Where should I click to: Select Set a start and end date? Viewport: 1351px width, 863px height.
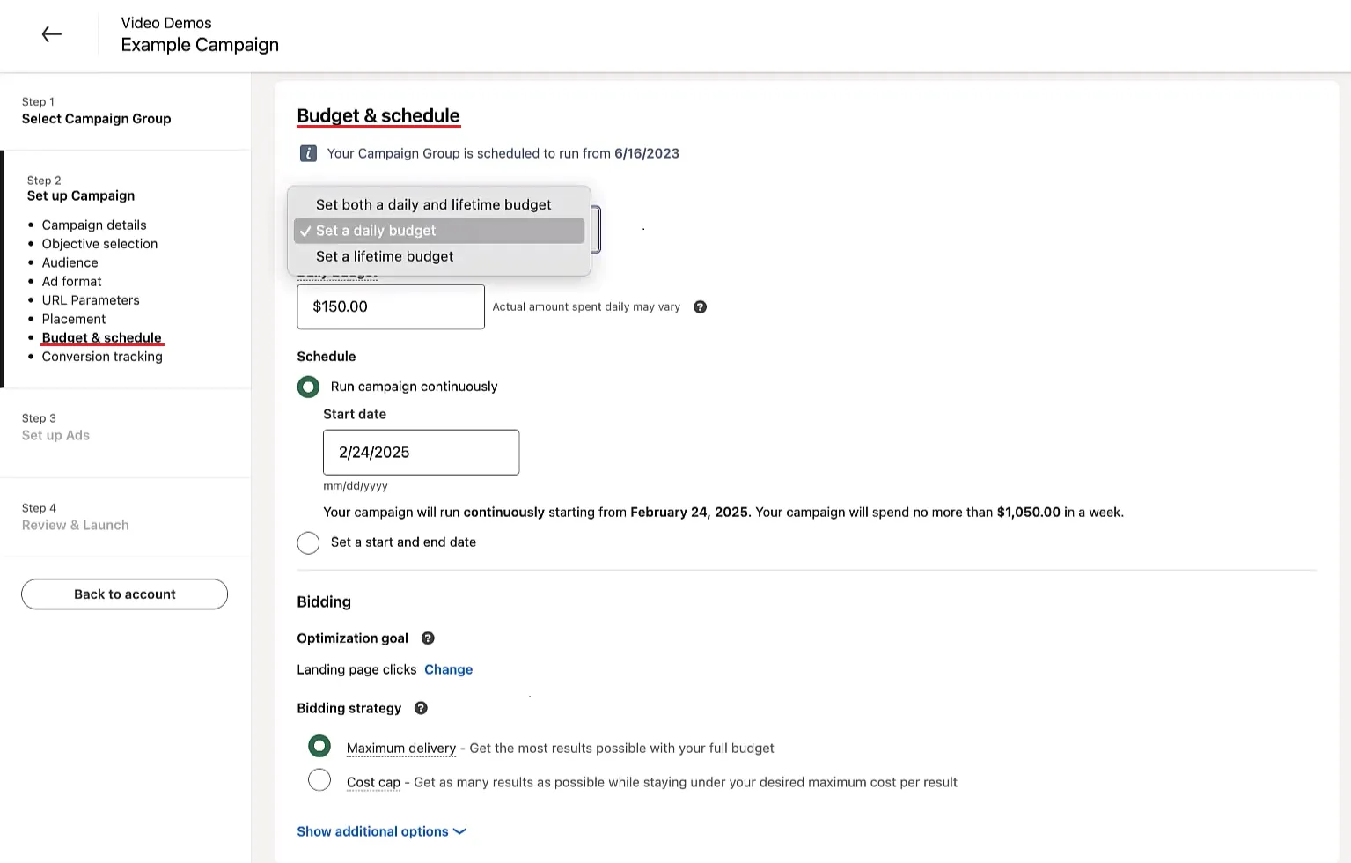308,542
